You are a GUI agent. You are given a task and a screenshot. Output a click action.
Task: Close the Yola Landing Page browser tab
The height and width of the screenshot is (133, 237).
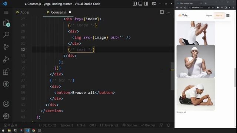(201, 3)
